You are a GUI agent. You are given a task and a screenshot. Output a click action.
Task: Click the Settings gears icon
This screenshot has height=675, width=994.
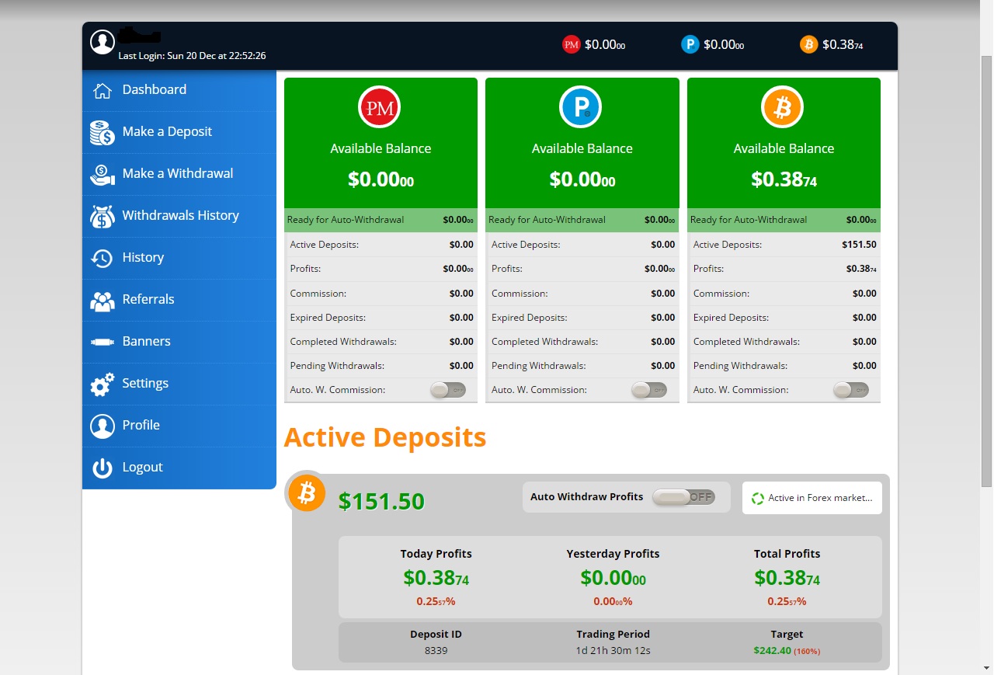(x=102, y=384)
